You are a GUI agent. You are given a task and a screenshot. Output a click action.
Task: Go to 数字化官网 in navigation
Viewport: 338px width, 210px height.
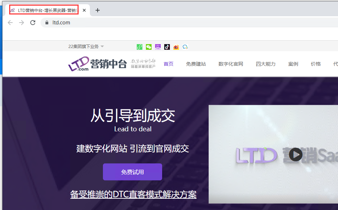[x=231, y=64]
